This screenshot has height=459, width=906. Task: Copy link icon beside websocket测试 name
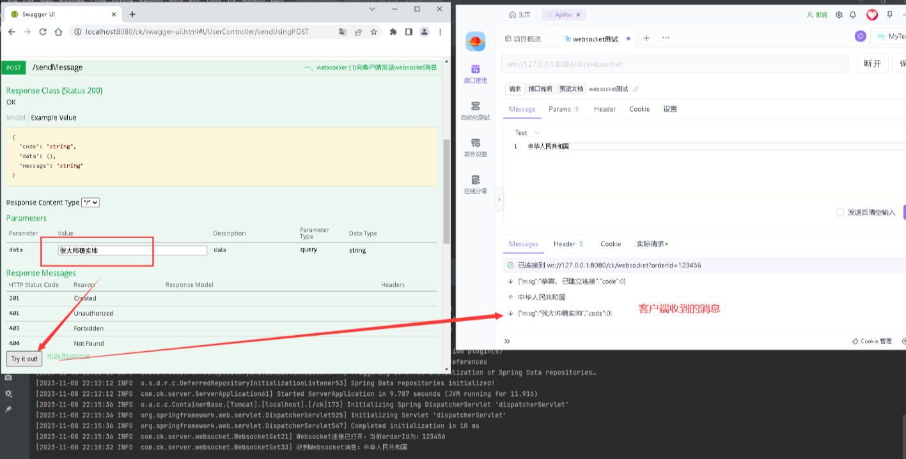tap(636, 89)
